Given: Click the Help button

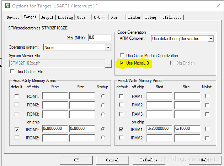Looking at the screenshot, I should pos(205,160).
